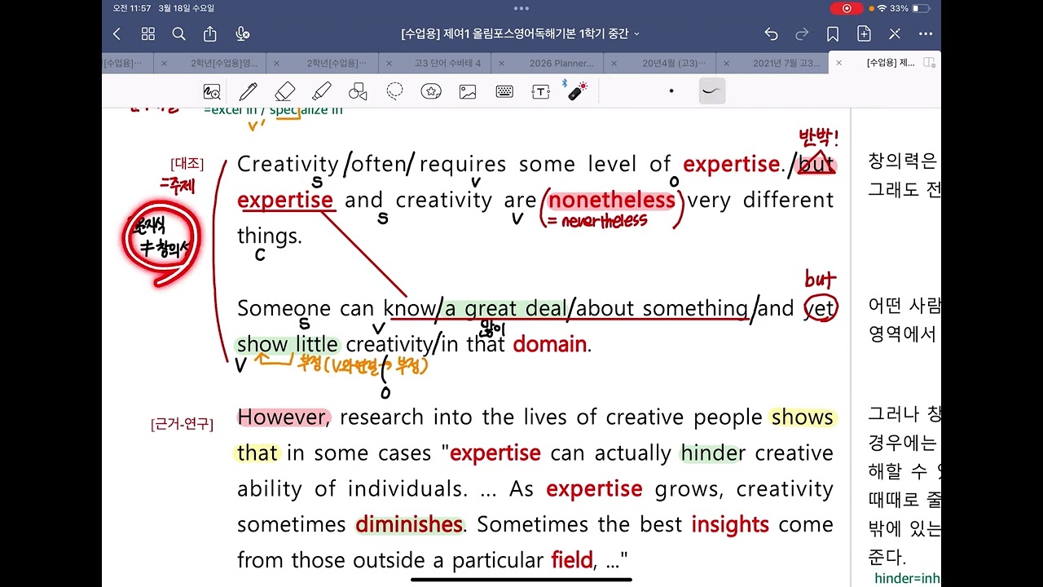Tap the battery 33% indicator

coord(910,8)
